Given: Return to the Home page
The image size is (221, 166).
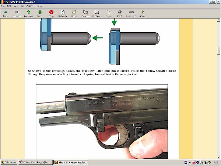Looking at the screenshot, I should pyautogui.click(x=74, y=14).
